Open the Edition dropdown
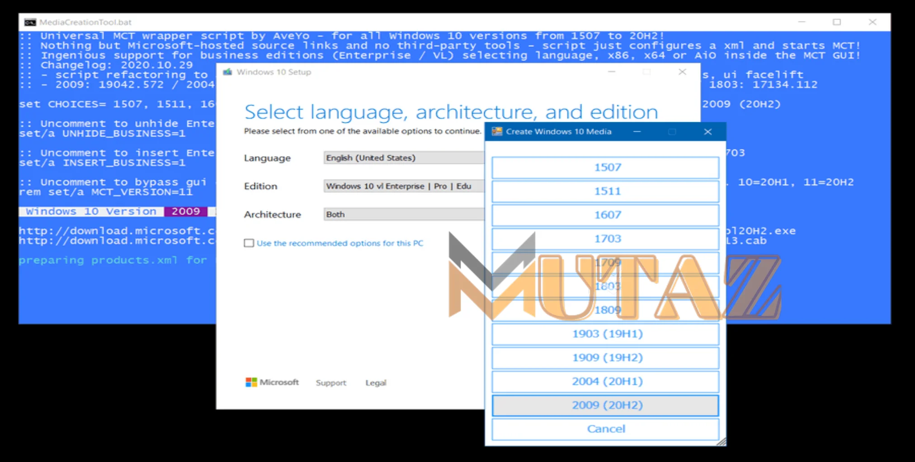This screenshot has height=462, width=915. [404, 186]
